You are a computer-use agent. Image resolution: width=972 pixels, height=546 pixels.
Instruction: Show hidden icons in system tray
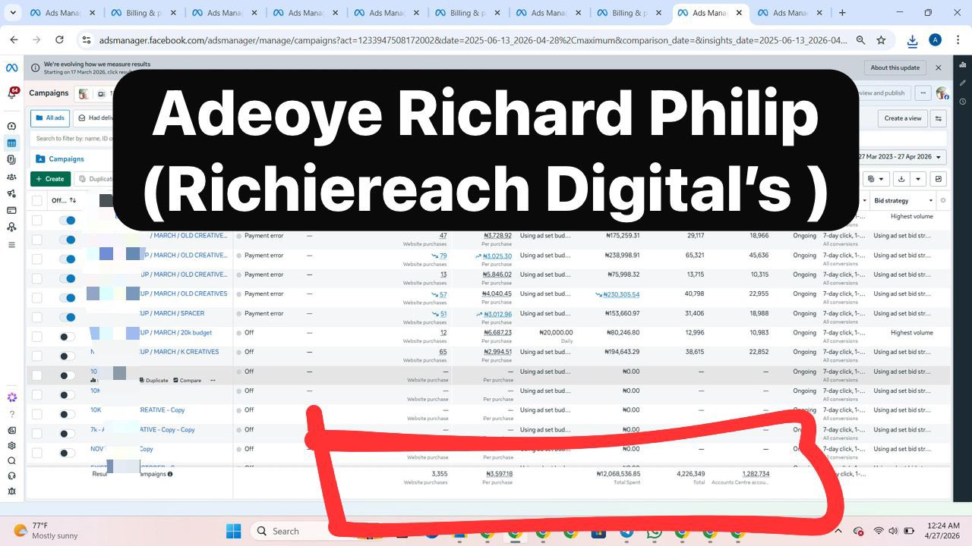838,531
